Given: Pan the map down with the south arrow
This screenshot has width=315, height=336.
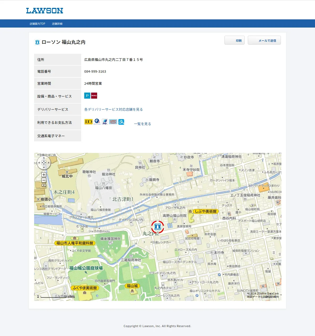Looking at the screenshot, I should coord(44,167).
